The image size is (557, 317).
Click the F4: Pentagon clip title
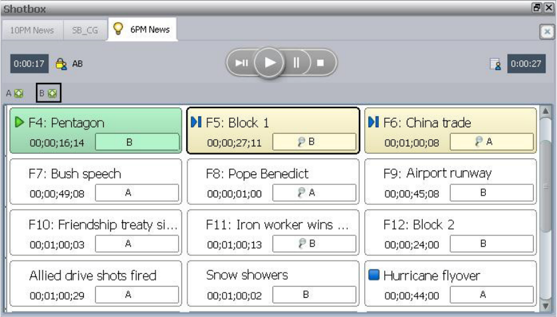point(66,123)
